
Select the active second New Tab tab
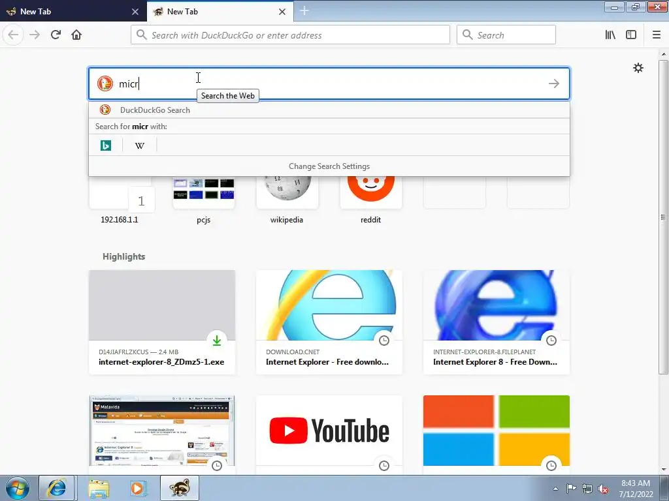[220, 11]
